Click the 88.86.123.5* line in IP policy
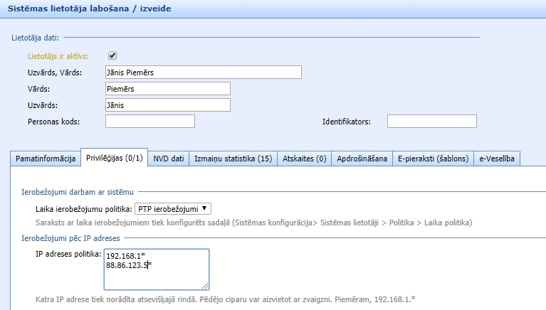Image resolution: width=546 pixels, height=310 pixels. (x=128, y=265)
